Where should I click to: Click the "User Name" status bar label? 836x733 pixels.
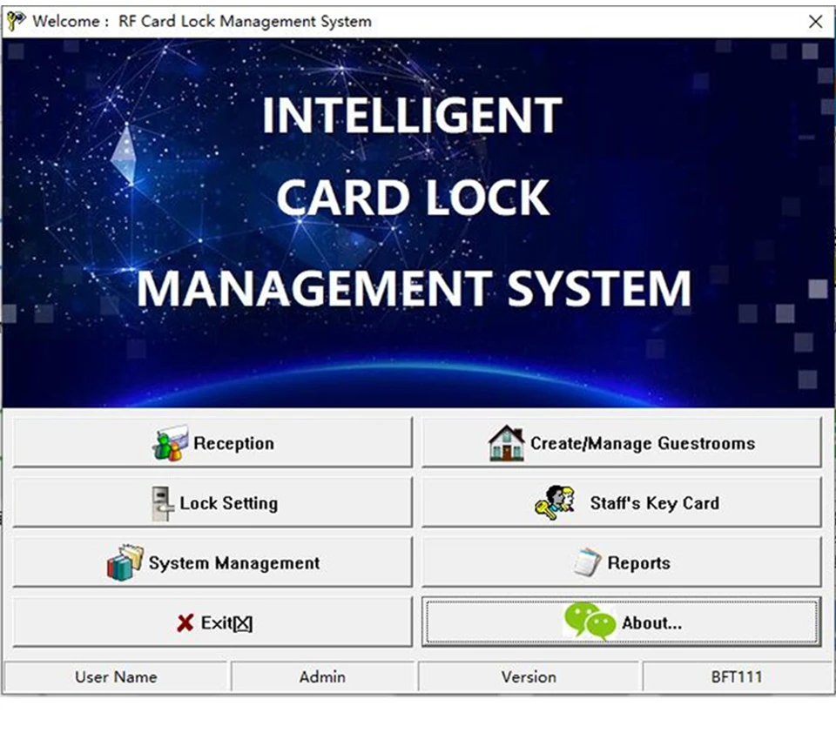[x=116, y=677]
